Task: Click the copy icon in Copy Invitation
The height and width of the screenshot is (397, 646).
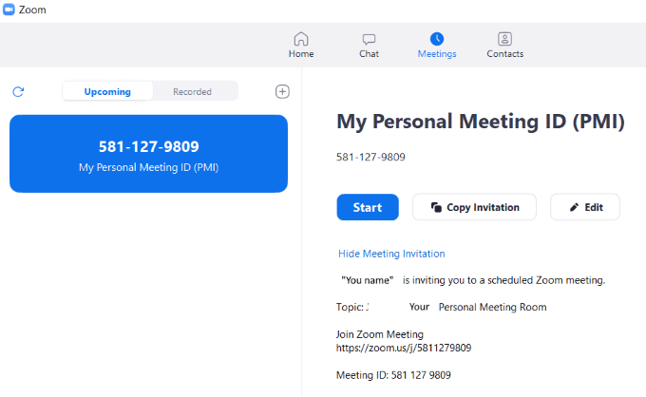Action: (x=436, y=207)
